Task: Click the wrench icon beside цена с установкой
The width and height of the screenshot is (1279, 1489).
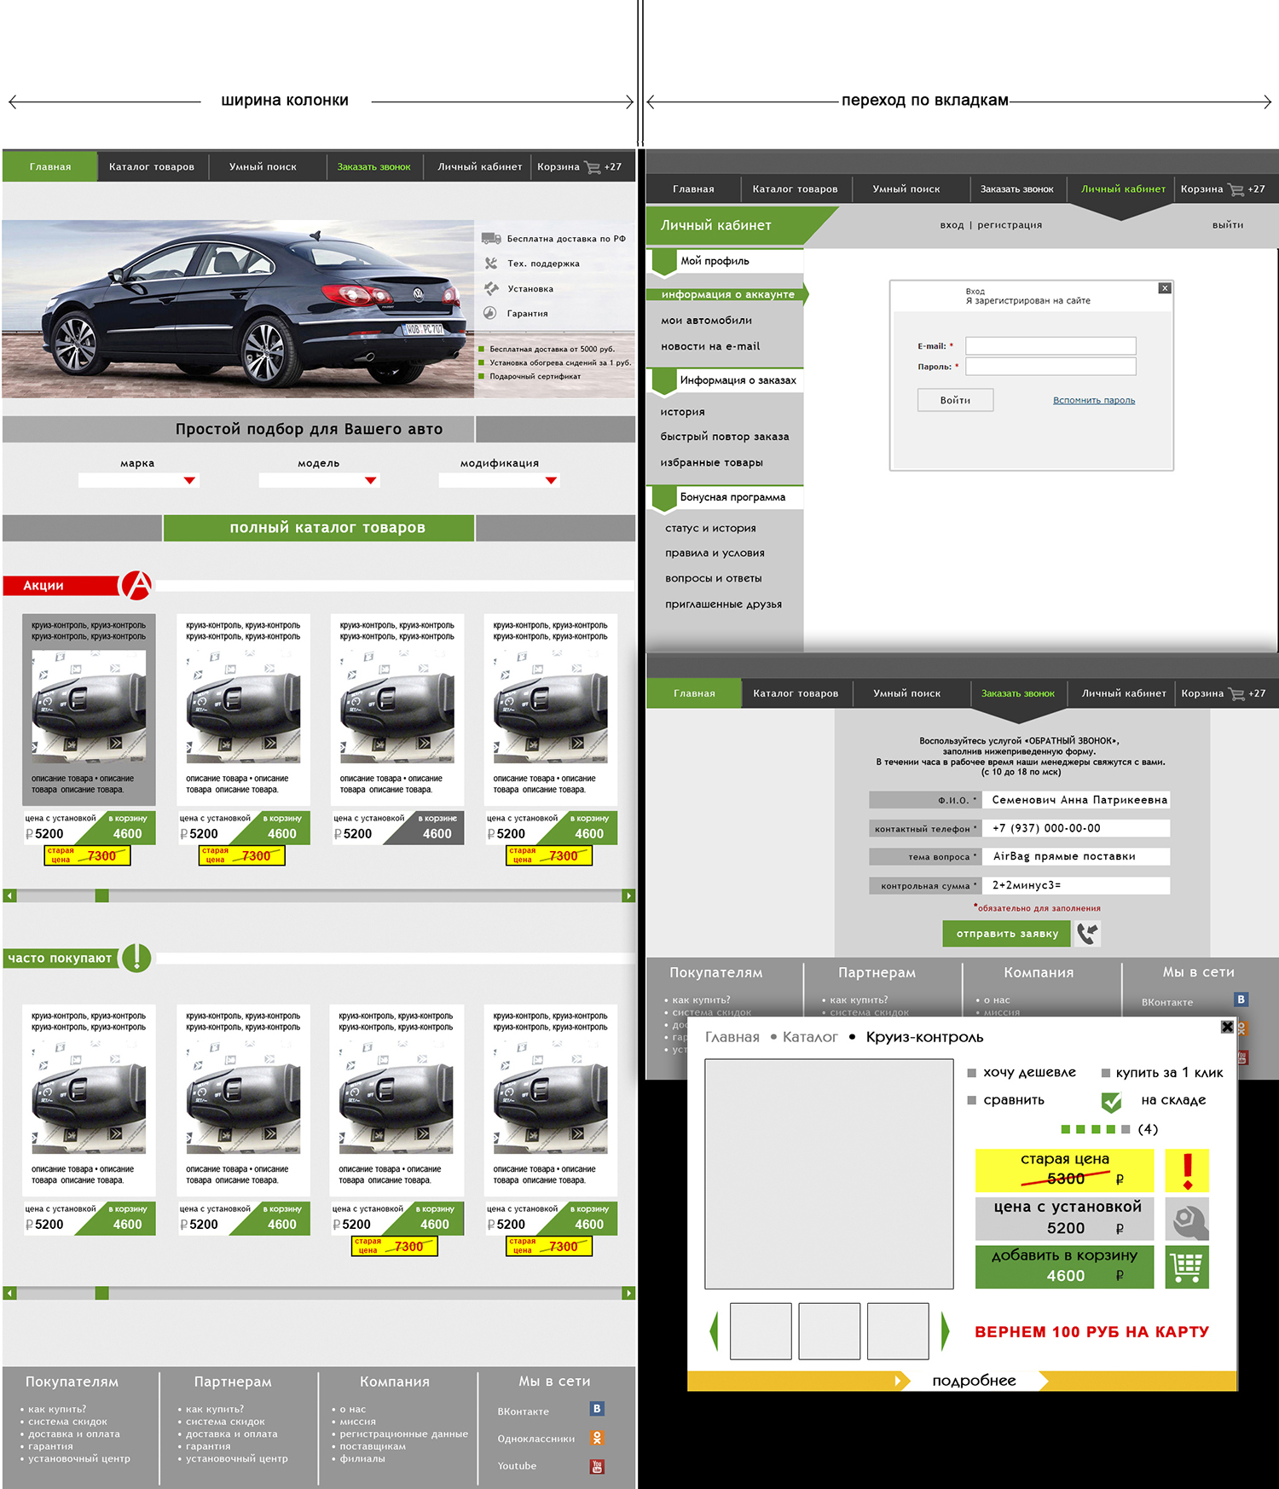Action: 1187,1220
